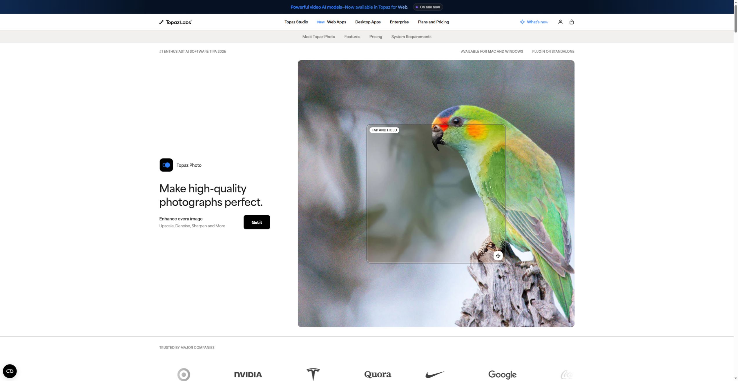The width and height of the screenshot is (738, 381).
Task: Open the chat widget in the corner
Action: 10,371
